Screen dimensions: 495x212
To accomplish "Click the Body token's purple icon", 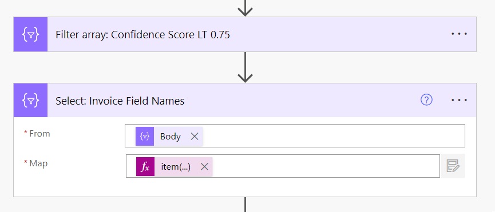I will [x=145, y=137].
